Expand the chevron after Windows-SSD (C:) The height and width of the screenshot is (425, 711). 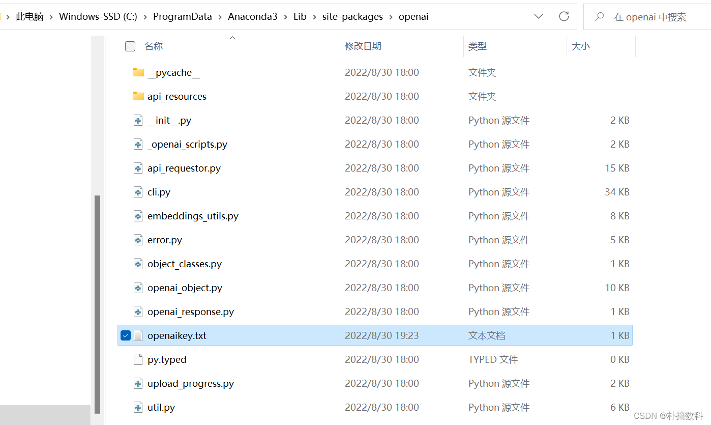pyautogui.click(x=145, y=17)
